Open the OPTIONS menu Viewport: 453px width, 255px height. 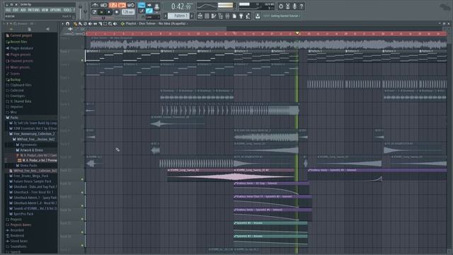(x=55, y=10)
